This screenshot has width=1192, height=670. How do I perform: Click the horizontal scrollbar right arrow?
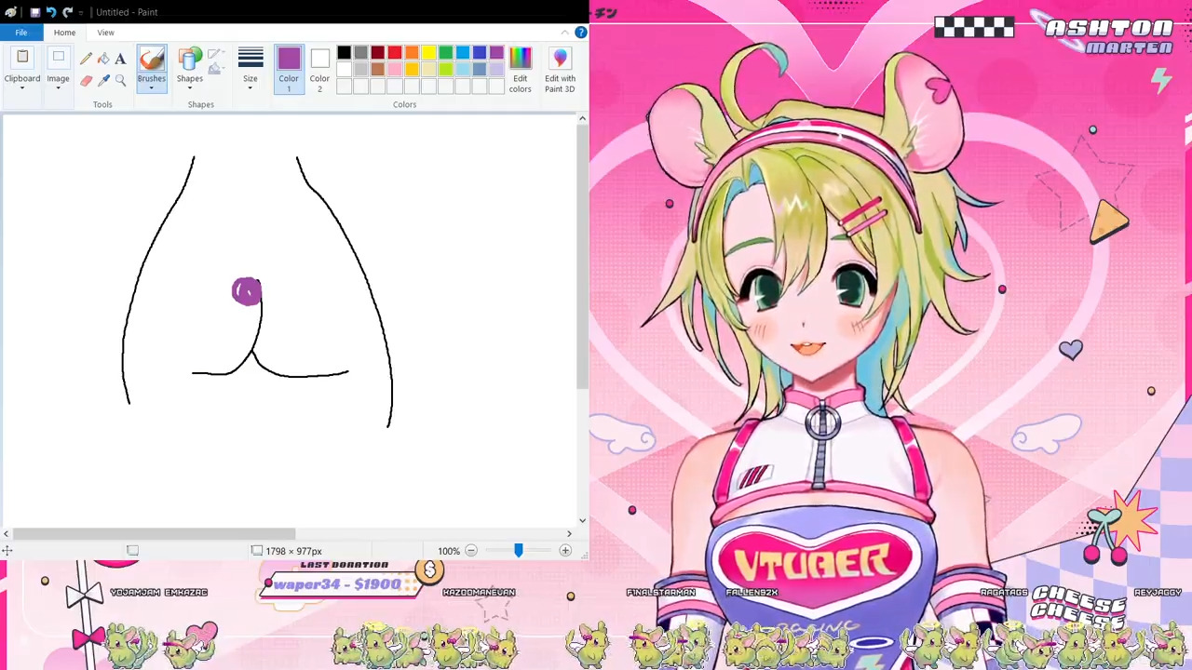tap(569, 533)
